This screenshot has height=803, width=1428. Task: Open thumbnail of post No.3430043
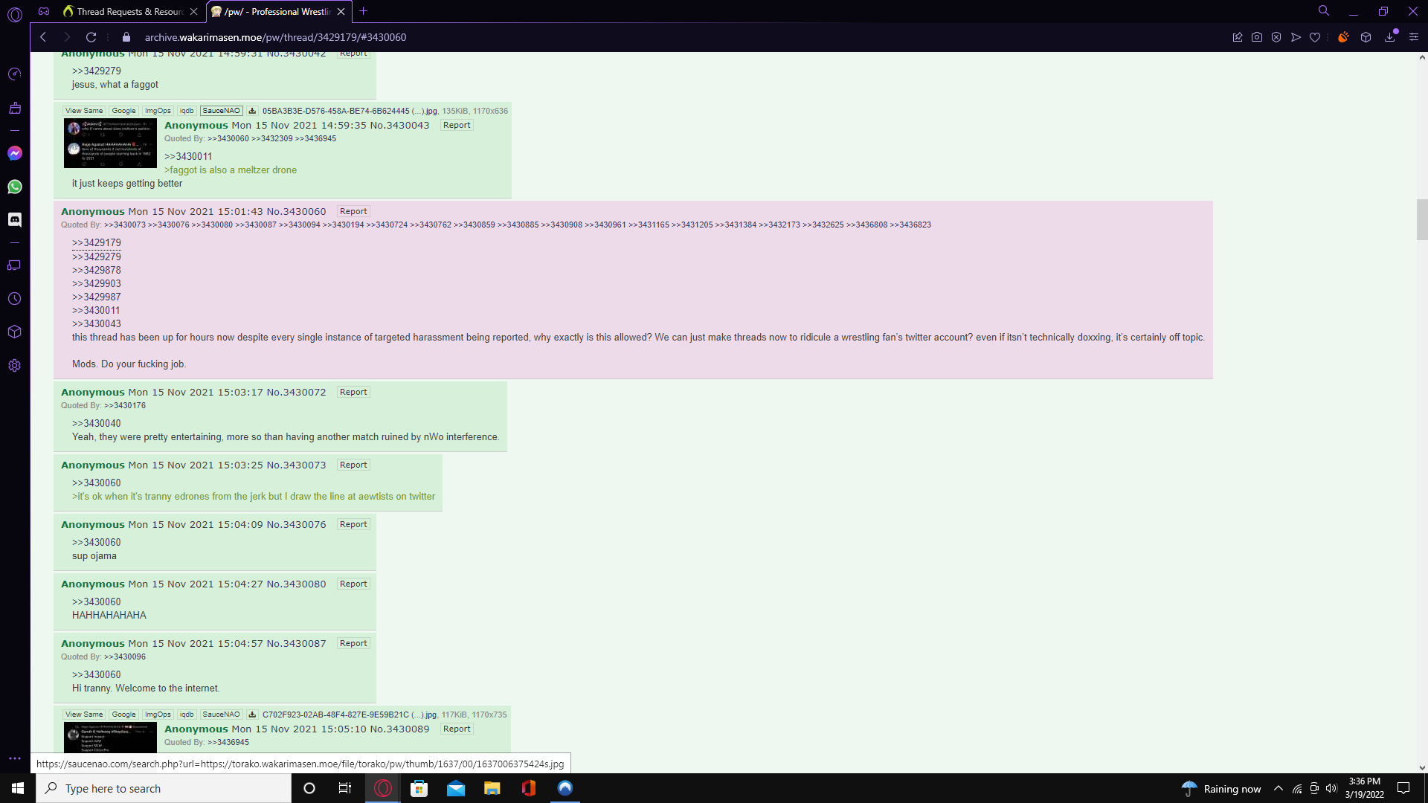click(110, 143)
